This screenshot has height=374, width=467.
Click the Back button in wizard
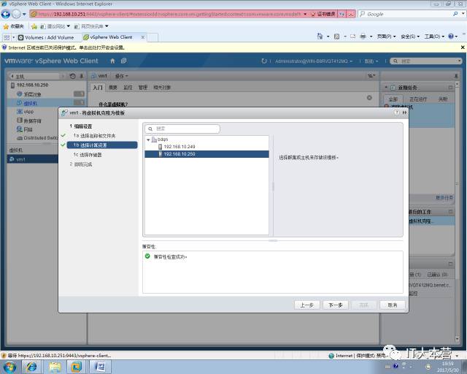point(306,305)
